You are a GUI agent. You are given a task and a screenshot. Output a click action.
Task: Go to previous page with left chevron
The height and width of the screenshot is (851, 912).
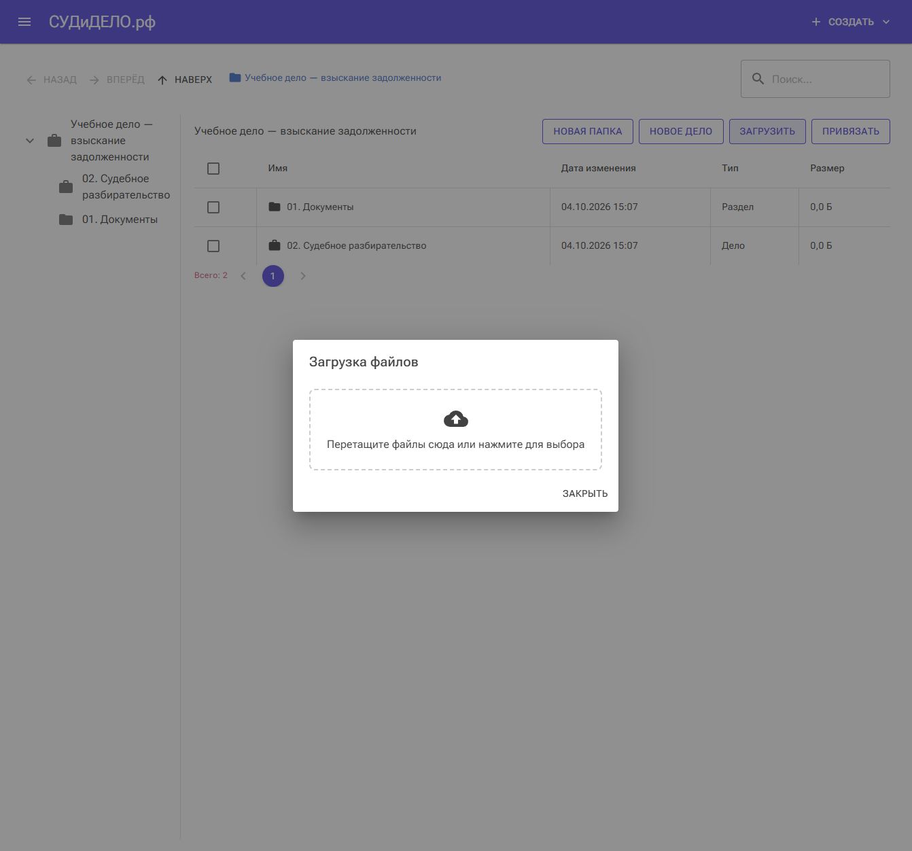(243, 276)
